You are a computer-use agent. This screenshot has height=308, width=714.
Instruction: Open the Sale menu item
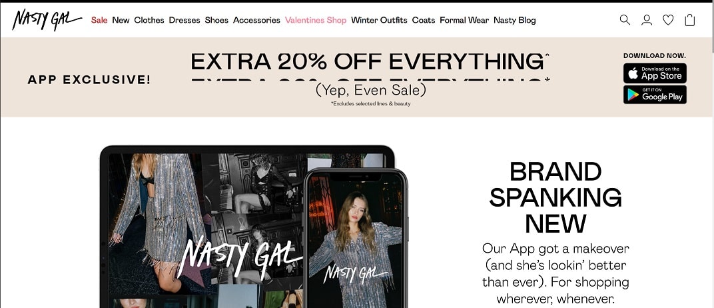tap(99, 20)
